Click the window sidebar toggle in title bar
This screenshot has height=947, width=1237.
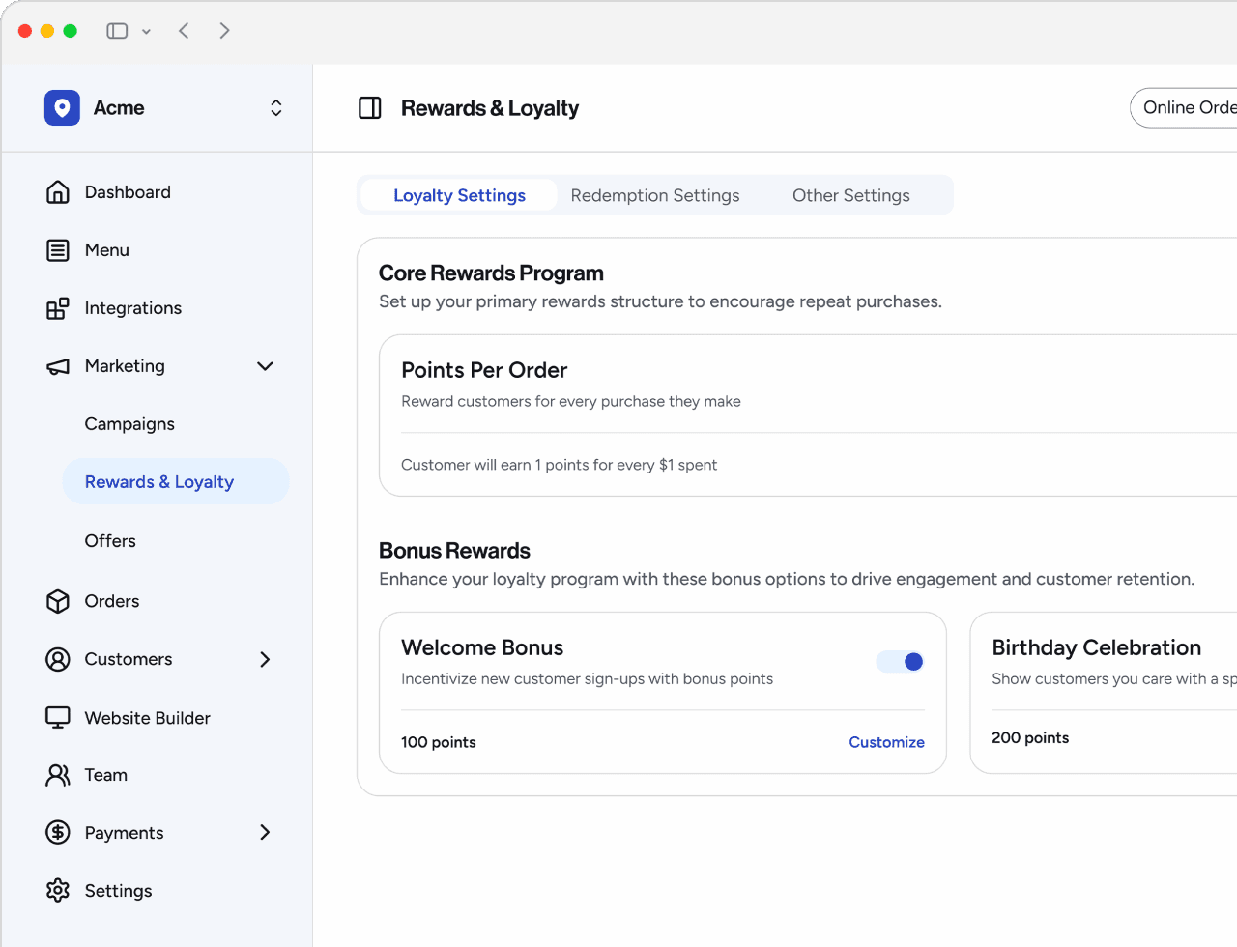coord(117,31)
